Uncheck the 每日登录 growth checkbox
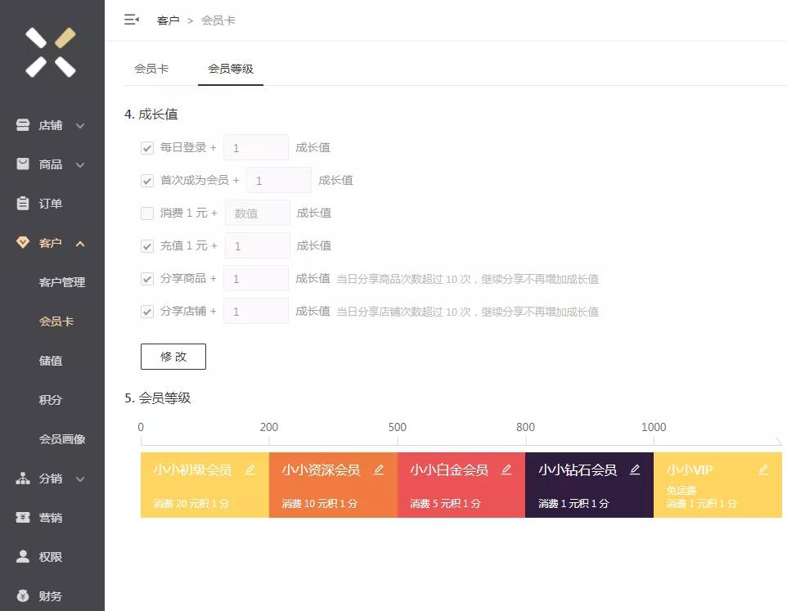 147,148
